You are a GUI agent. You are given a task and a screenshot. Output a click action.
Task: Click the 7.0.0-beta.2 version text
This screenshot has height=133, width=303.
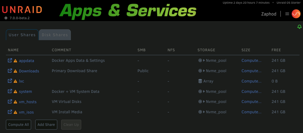tap(19, 18)
